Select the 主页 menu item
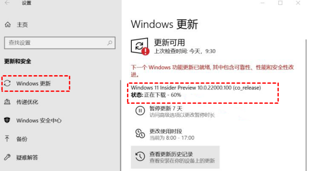The width and height of the screenshot is (309, 171). tap(22, 25)
